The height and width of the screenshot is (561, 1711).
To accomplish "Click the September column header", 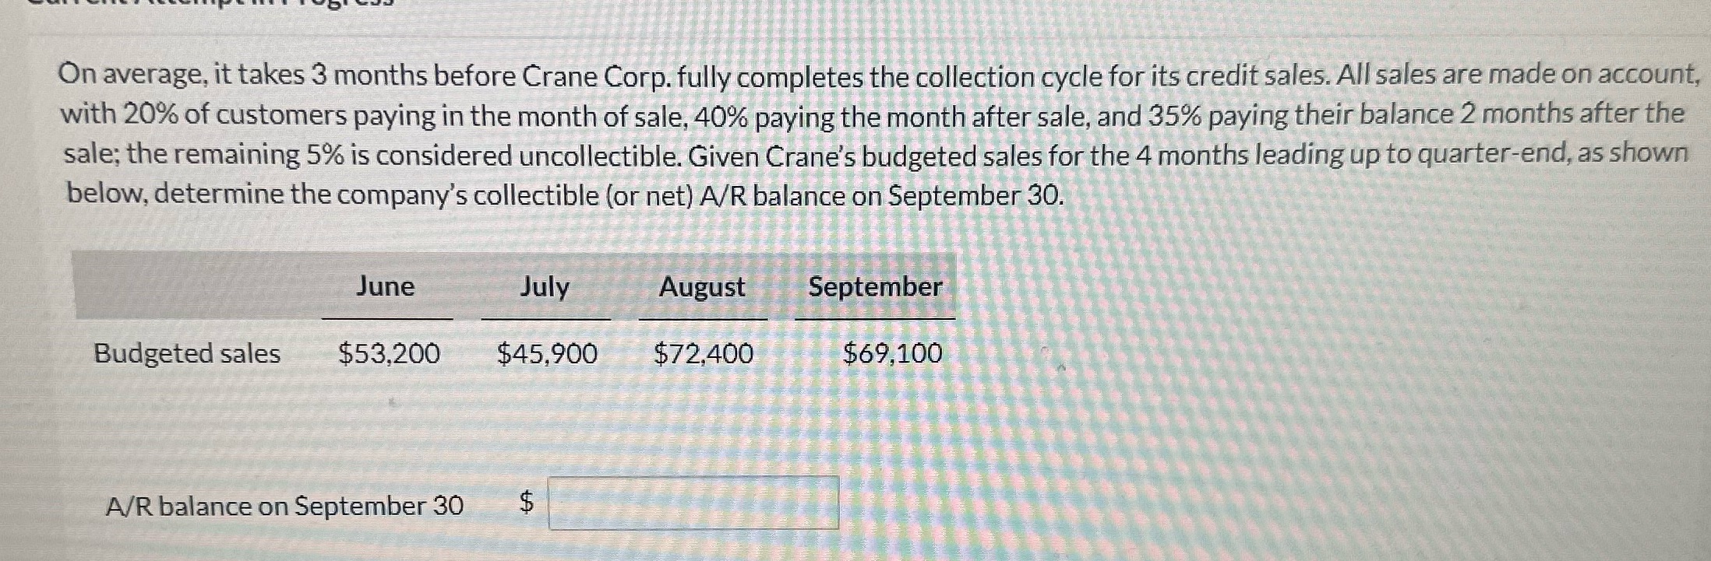I will (874, 287).
